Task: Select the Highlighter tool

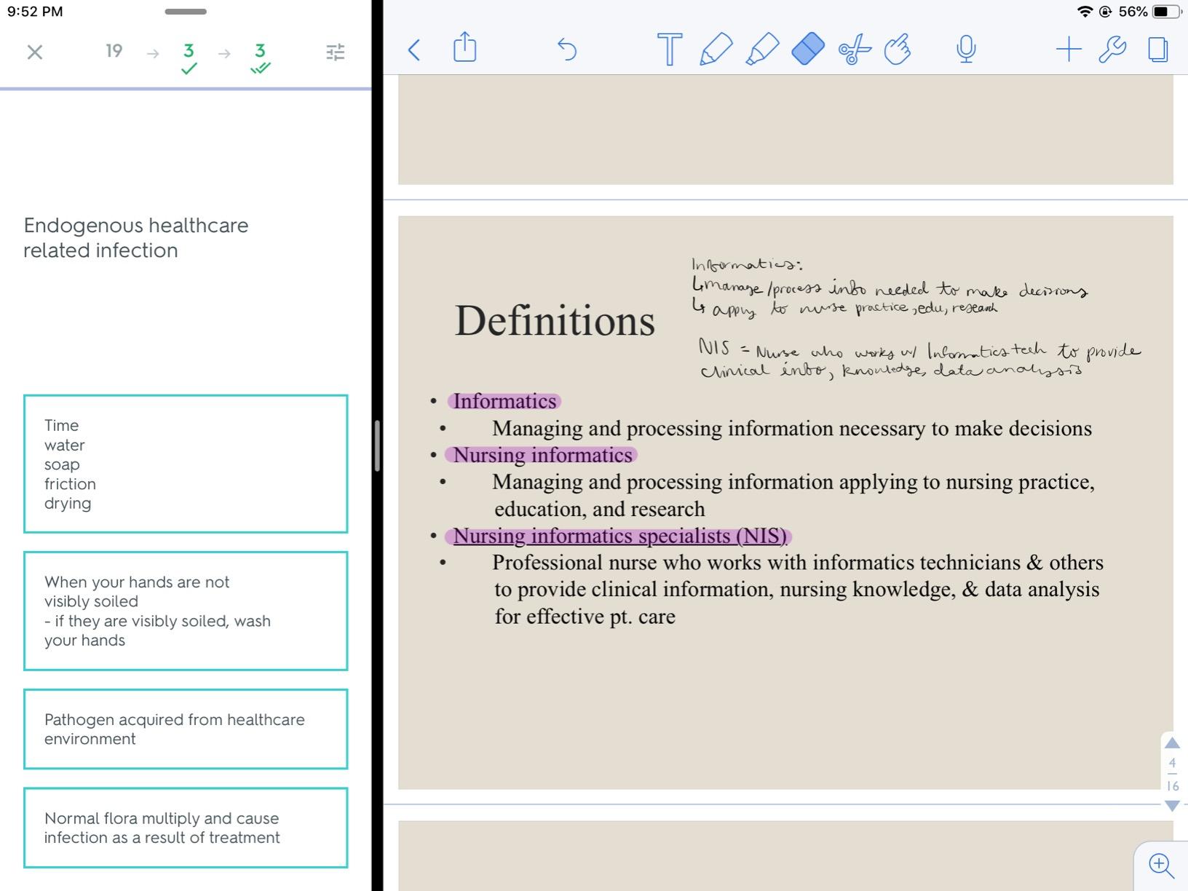Action: click(x=762, y=49)
